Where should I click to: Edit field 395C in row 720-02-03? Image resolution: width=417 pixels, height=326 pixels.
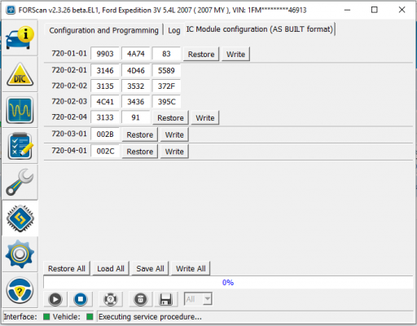(x=166, y=102)
